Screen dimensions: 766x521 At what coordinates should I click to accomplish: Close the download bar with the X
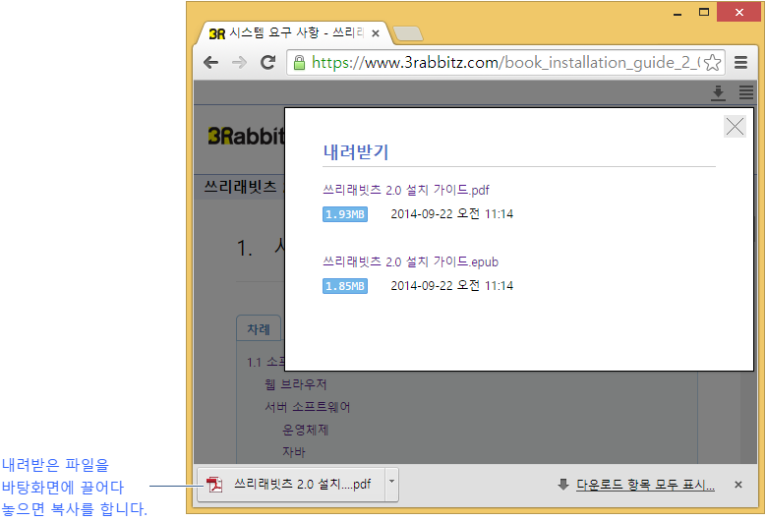(738, 485)
